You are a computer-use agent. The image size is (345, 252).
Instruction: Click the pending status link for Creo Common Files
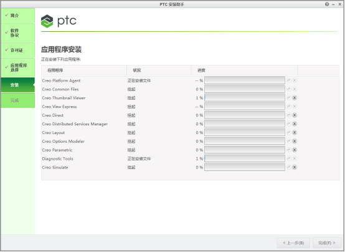click(x=131, y=89)
